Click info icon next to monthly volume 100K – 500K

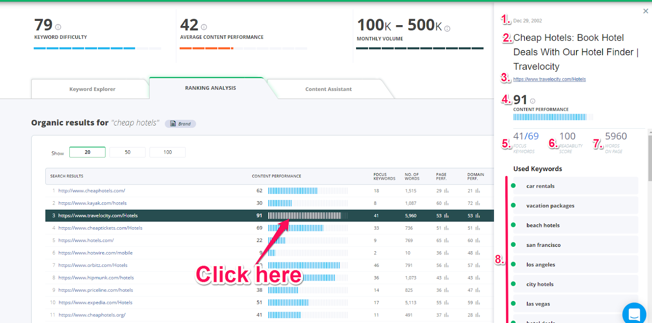(447, 29)
